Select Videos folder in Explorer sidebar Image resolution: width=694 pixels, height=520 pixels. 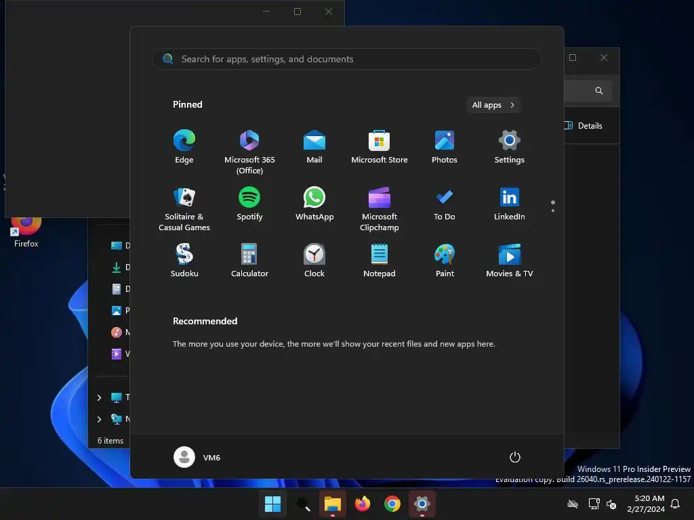120,353
